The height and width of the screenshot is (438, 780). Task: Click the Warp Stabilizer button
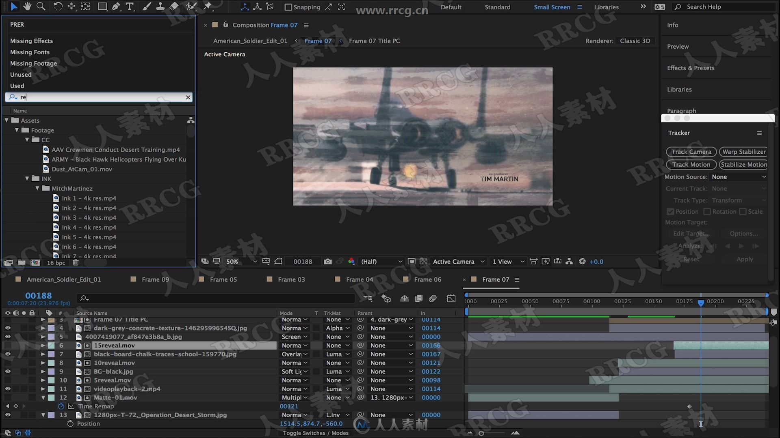pyautogui.click(x=745, y=151)
